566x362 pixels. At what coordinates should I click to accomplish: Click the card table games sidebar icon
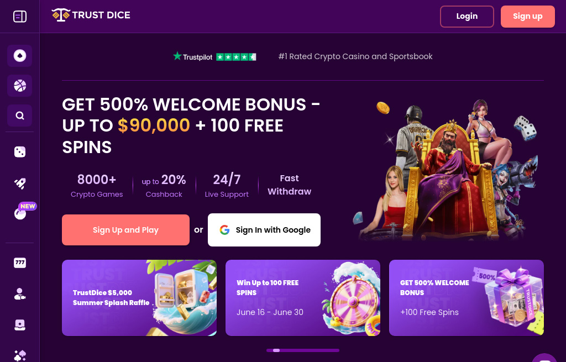pyautogui.click(x=20, y=325)
